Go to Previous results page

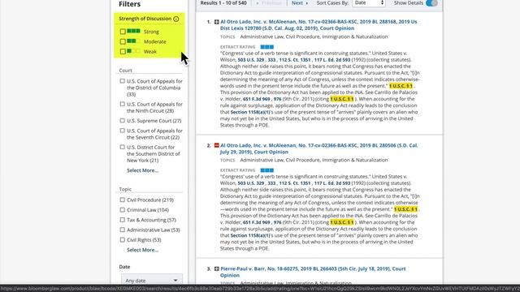coord(269,3)
